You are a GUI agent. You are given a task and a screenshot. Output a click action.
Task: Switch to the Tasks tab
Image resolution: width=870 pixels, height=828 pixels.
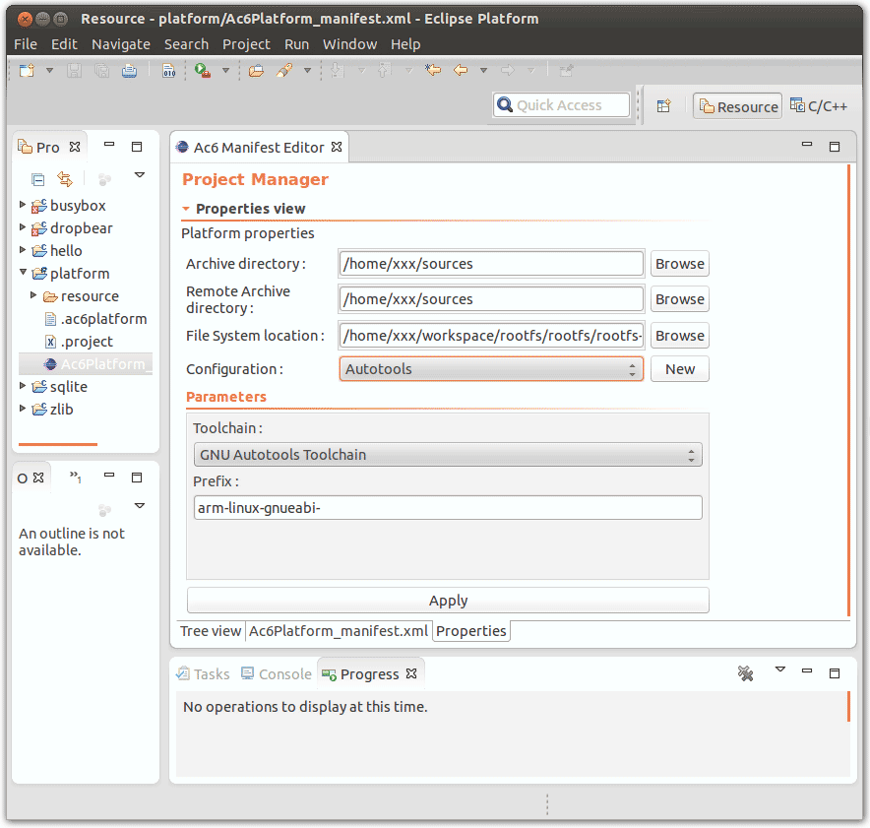tap(203, 673)
